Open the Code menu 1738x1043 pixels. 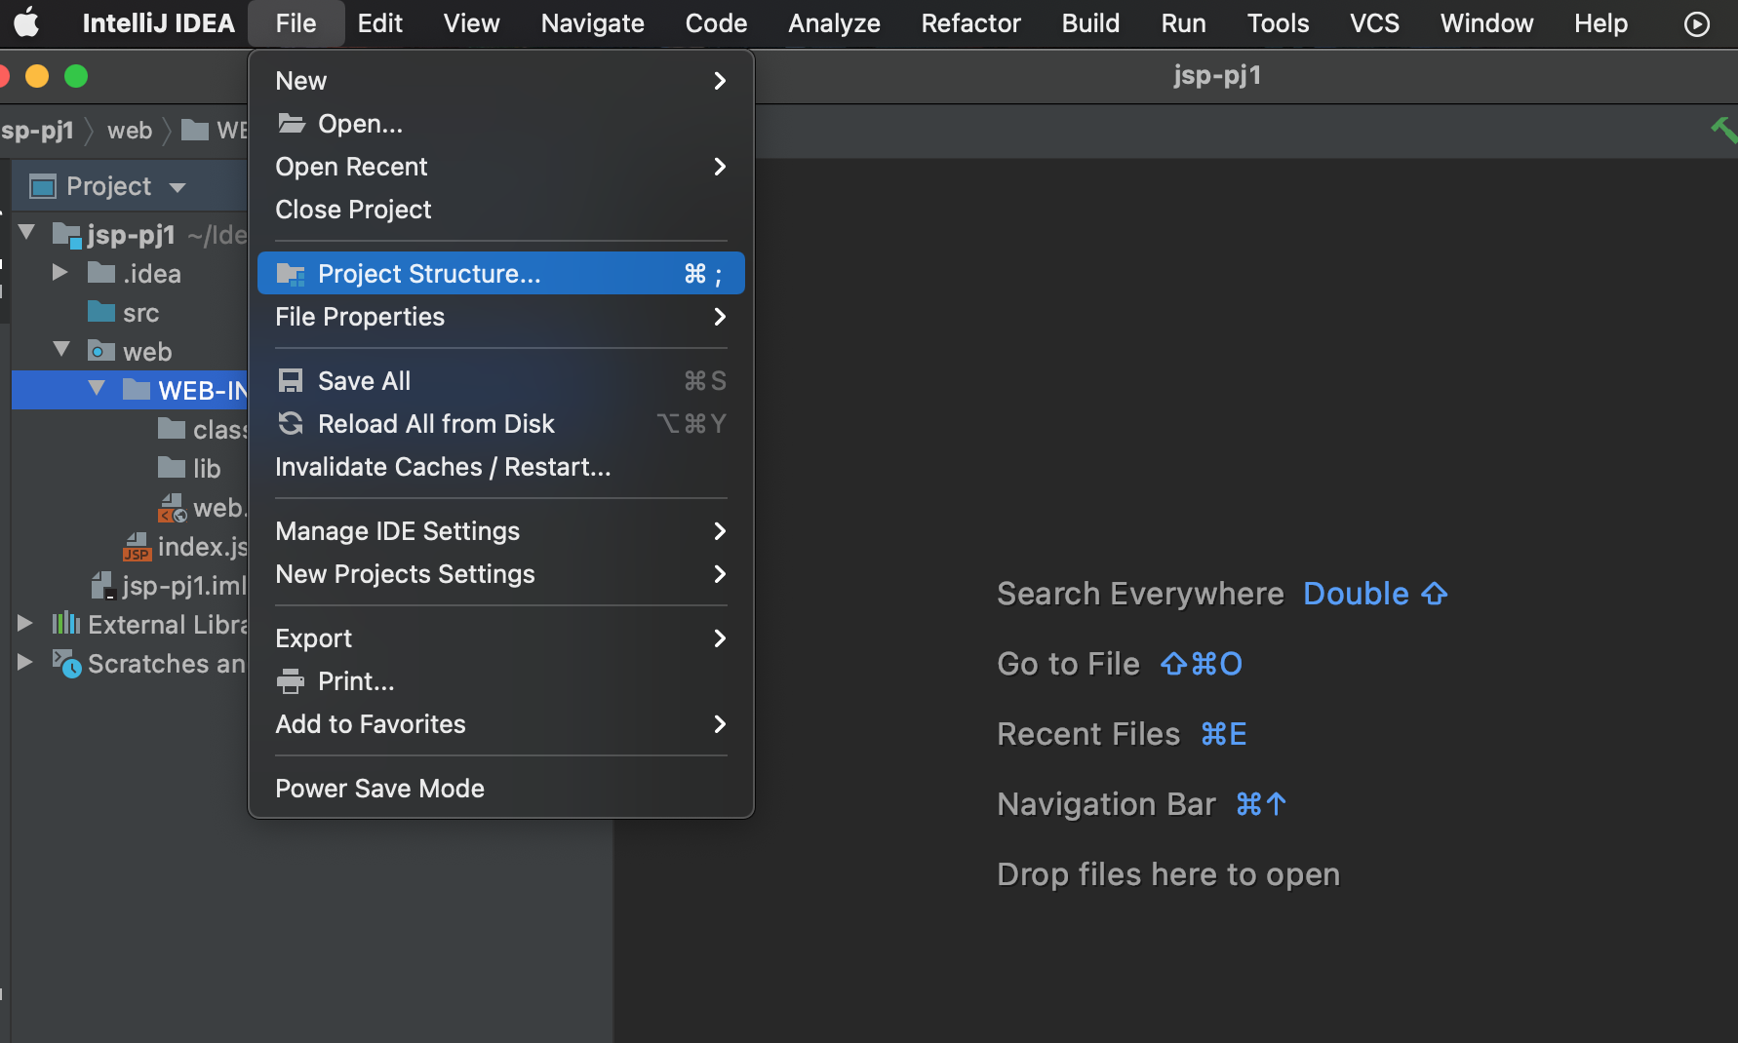(x=716, y=23)
